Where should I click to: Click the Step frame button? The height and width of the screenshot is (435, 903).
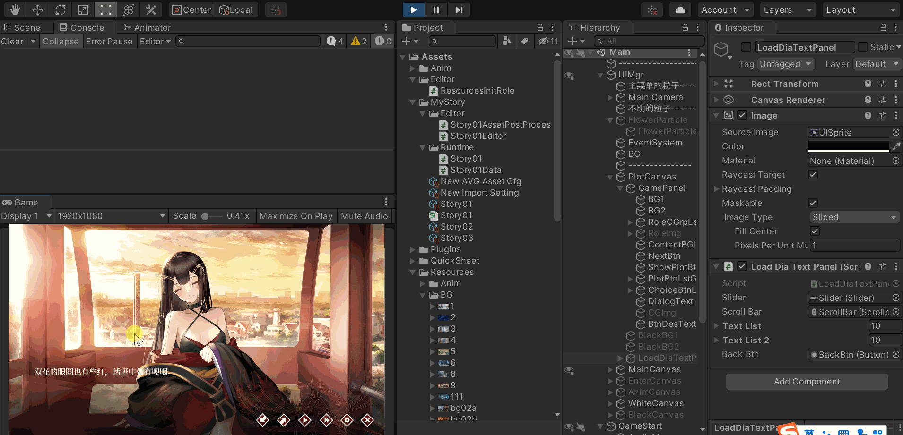point(459,9)
